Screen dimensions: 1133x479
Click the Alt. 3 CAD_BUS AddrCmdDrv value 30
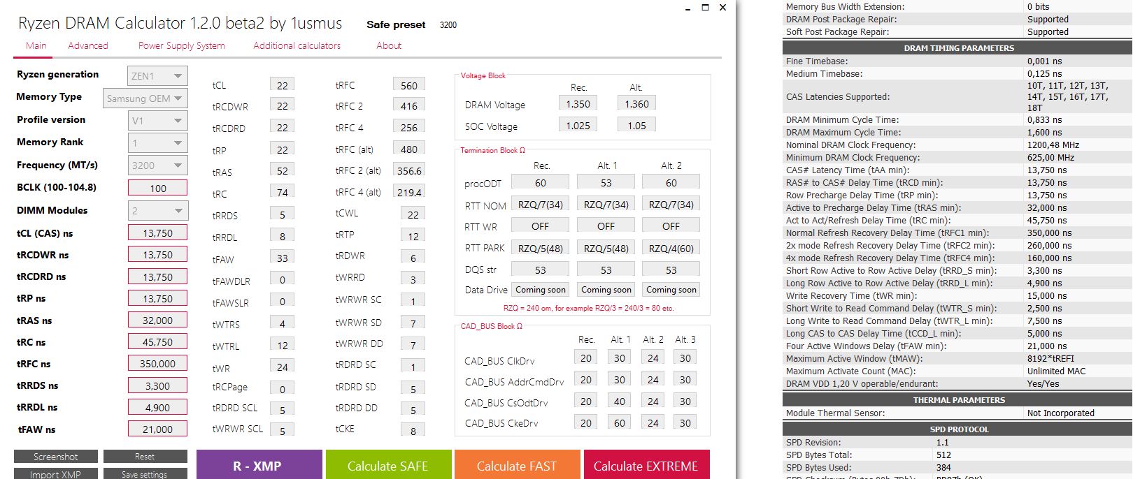[x=685, y=379]
